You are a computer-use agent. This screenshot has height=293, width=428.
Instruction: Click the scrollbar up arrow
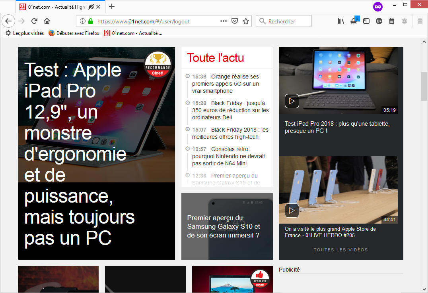click(x=424, y=42)
